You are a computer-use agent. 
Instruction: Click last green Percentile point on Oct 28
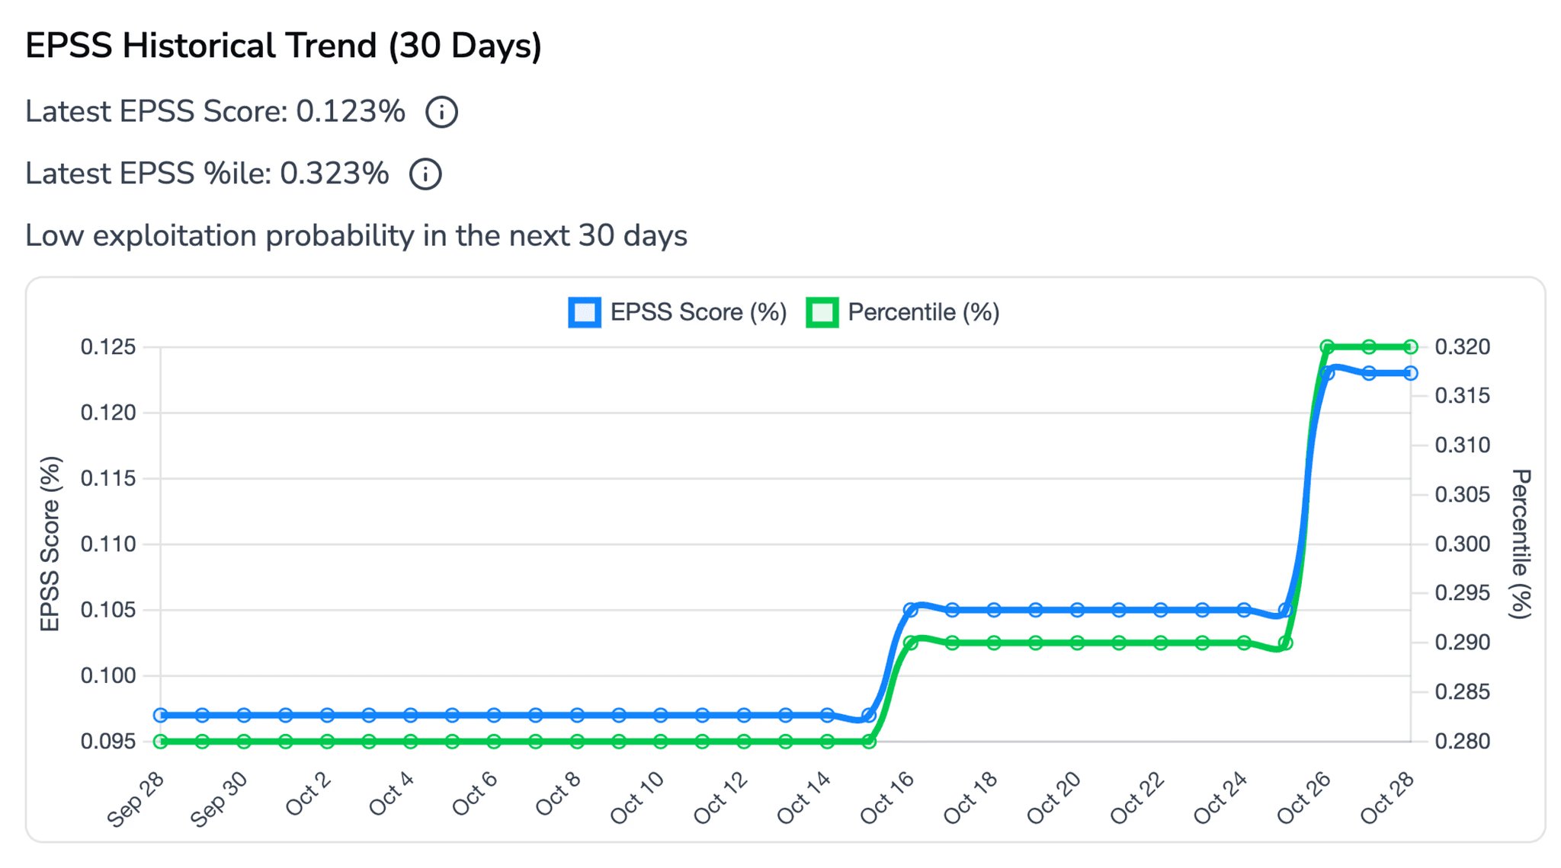click(x=1411, y=347)
